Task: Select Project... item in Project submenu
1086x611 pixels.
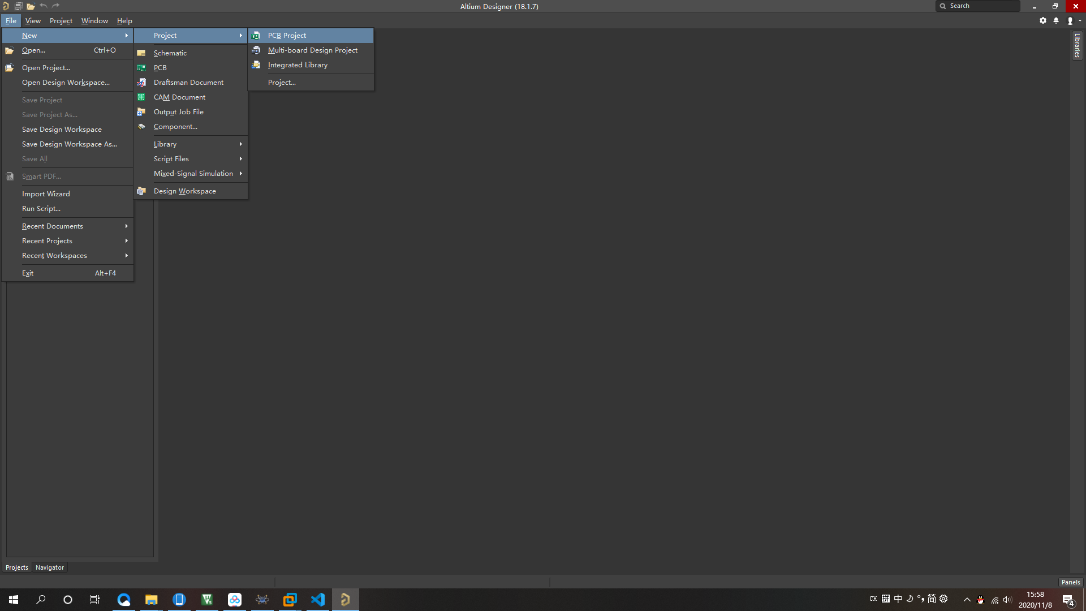Action: tap(311, 83)
